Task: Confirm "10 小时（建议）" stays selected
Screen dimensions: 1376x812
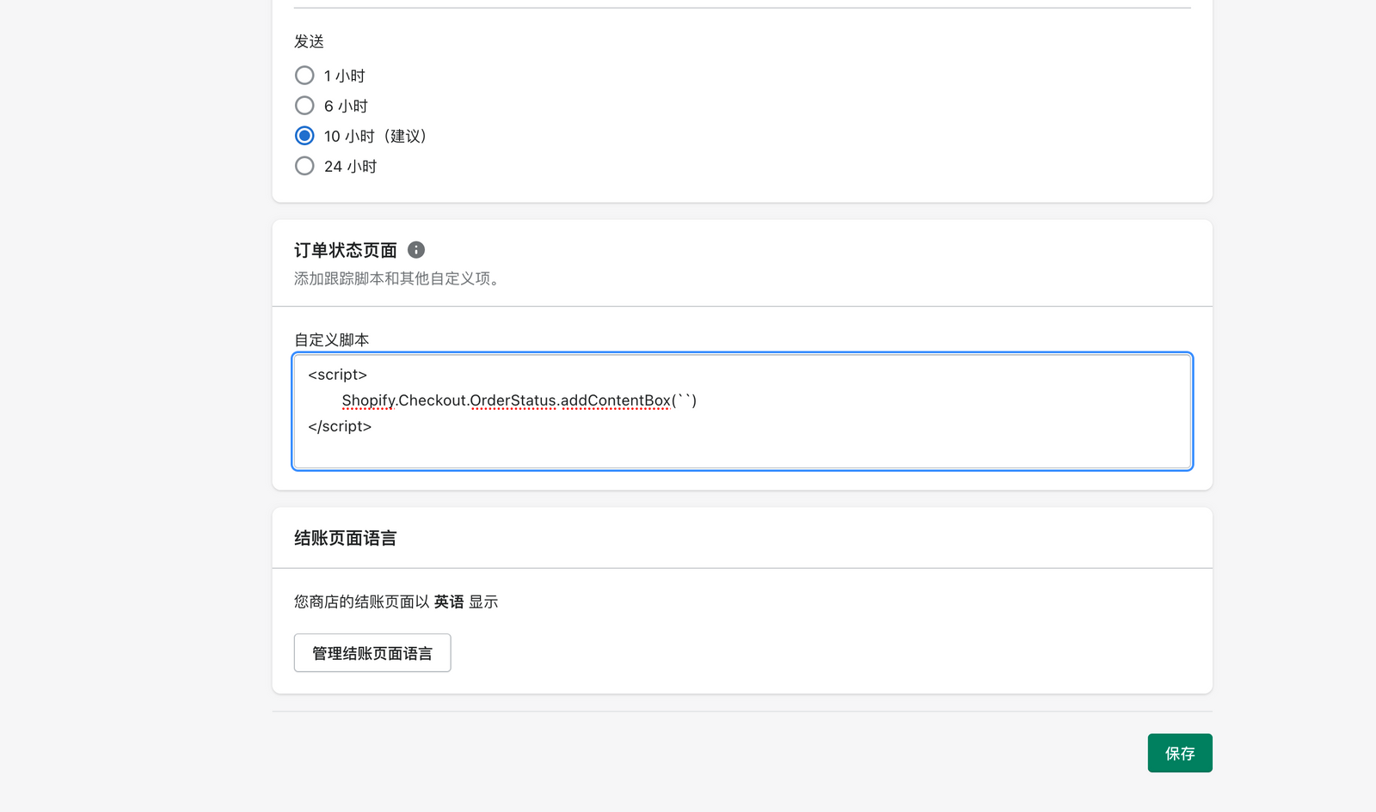Action: (x=304, y=135)
